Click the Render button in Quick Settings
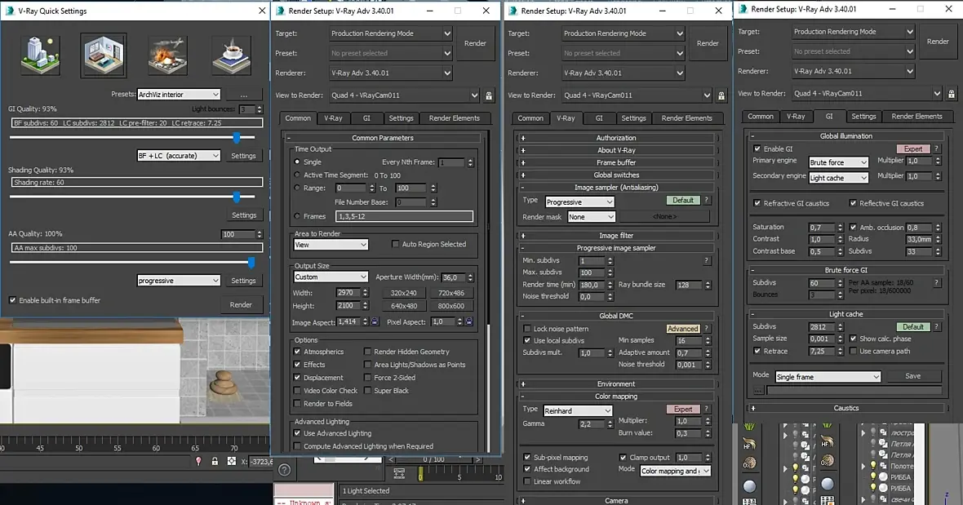 click(241, 305)
